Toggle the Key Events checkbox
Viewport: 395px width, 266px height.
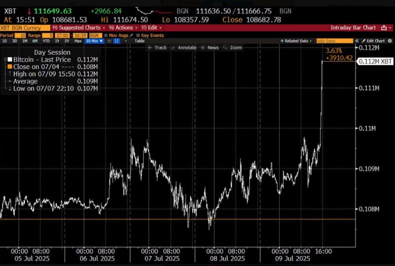click(x=138, y=36)
